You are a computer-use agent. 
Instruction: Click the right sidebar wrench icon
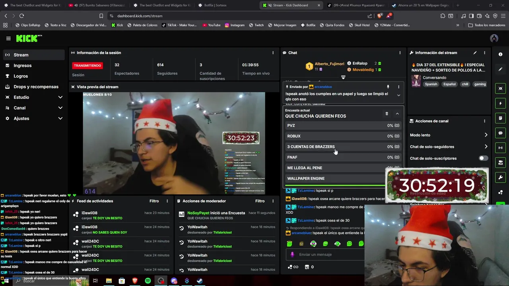click(500, 178)
